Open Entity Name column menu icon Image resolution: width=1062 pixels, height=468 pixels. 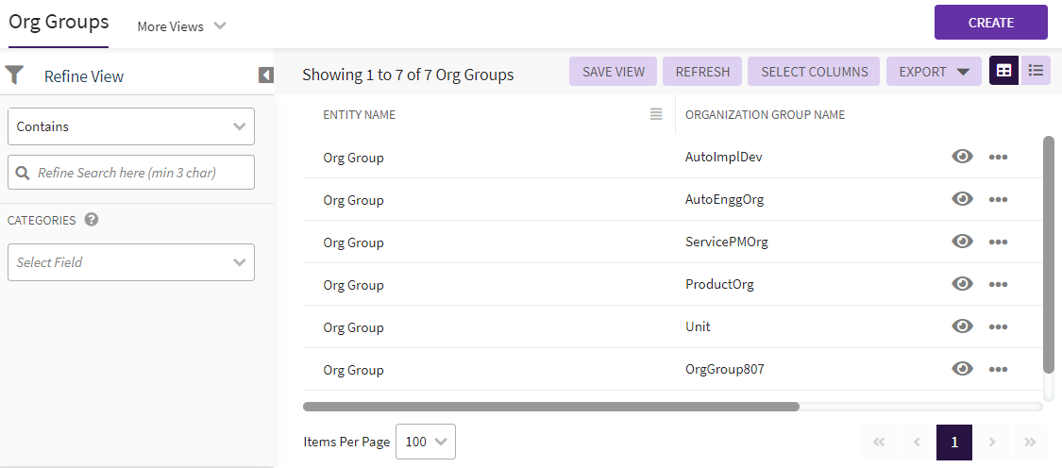(656, 114)
